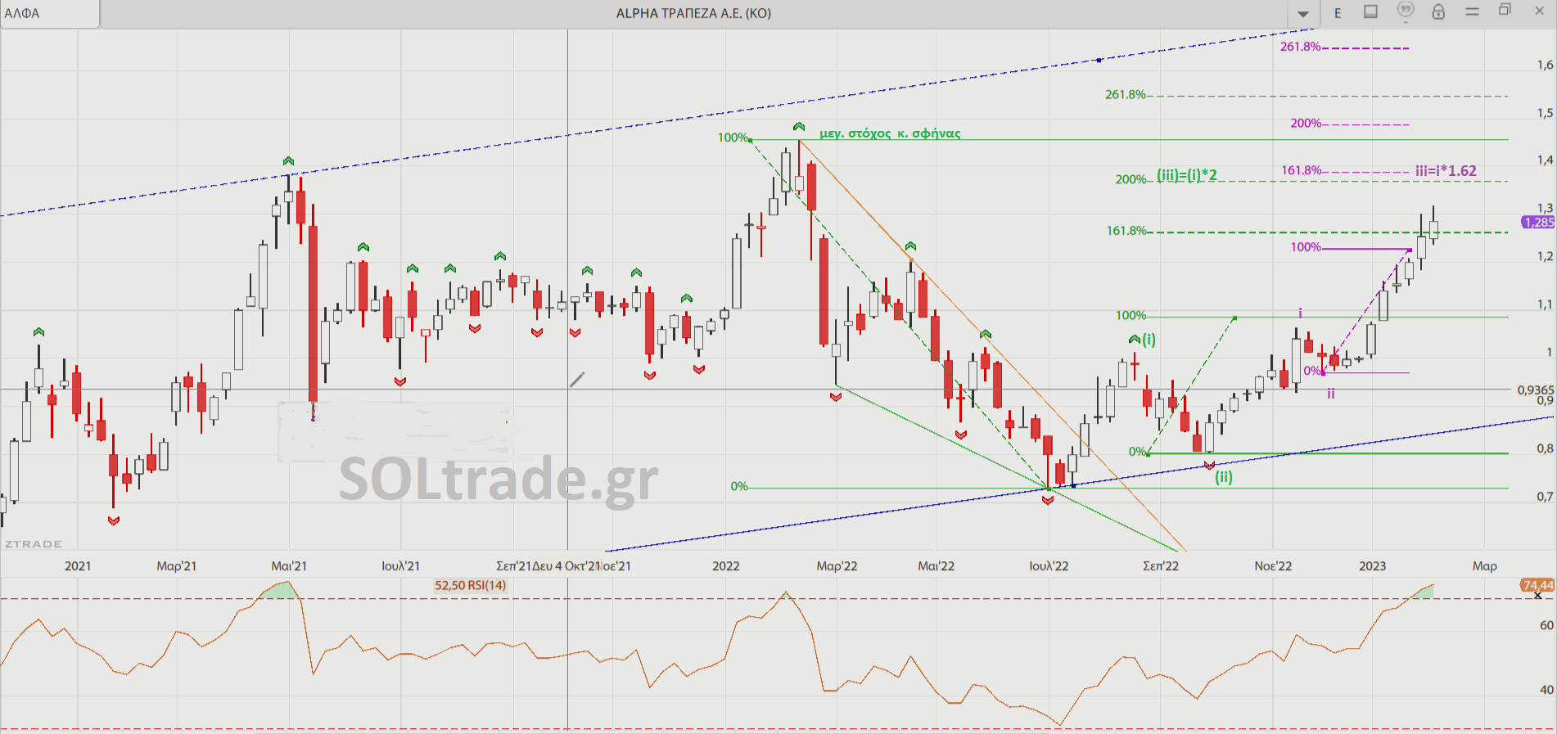Image resolution: width=1557 pixels, height=734 pixels.
Task: Click the green peak marker above the Μαϊ'21 high
Action: coord(288,161)
